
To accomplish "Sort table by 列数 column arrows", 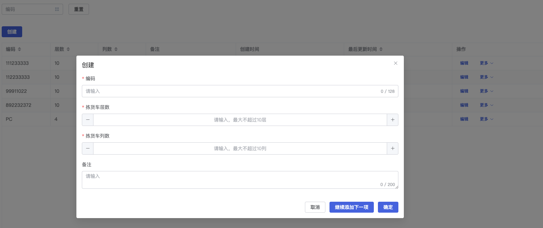I will point(116,49).
